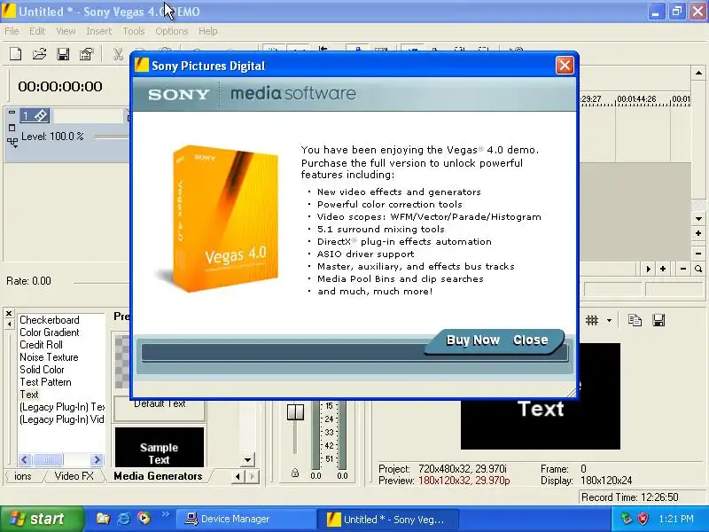Click Sample Text preset thumbnail
The width and height of the screenshot is (709, 532).
pos(160,447)
